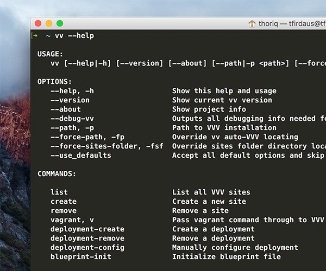Click 'Create a deployment' description

tap(214, 229)
